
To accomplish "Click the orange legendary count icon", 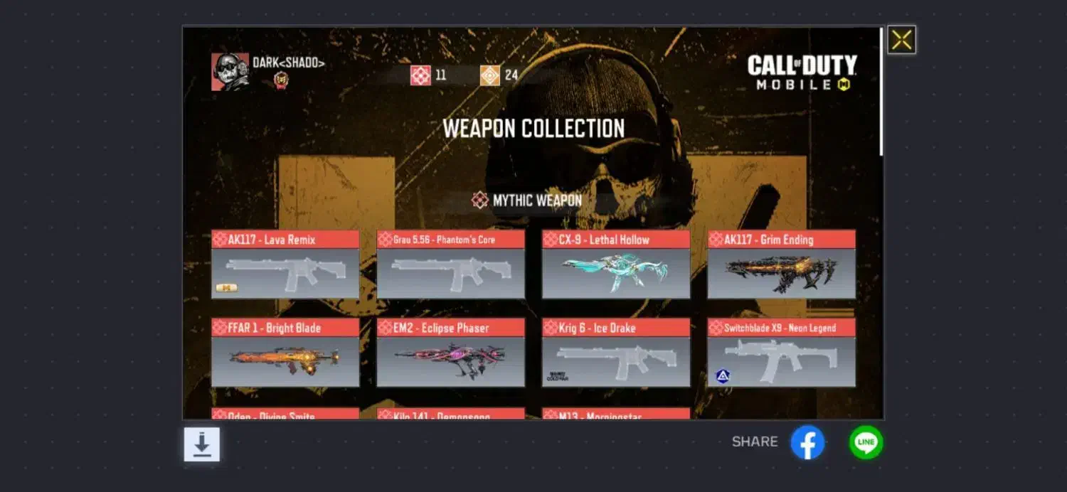I will [490, 75].
